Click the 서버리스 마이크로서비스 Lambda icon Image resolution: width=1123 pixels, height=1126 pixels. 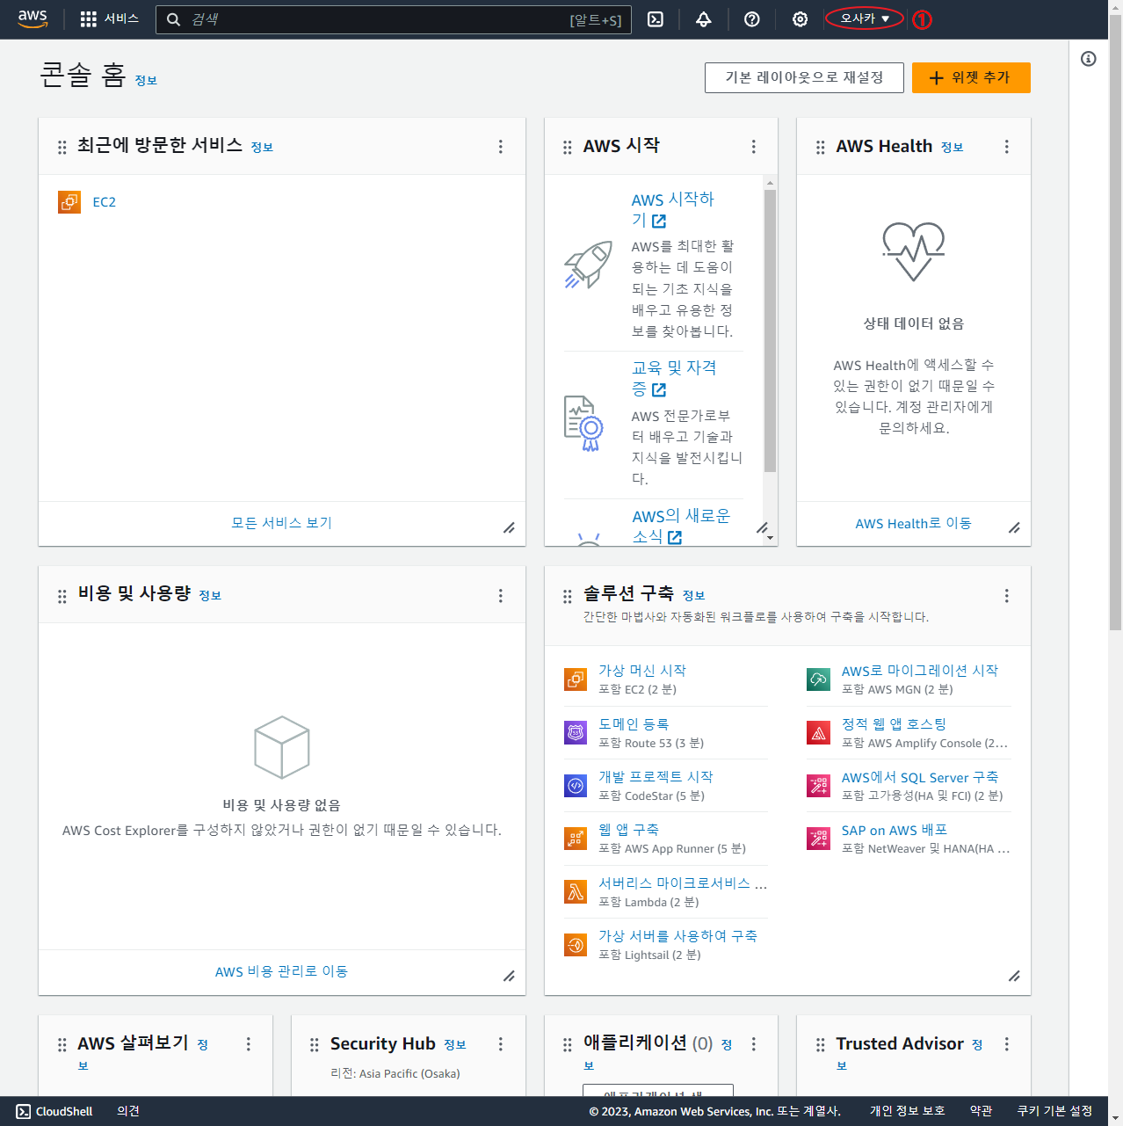coord(576,892)
